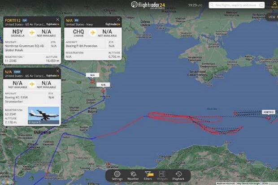Open the Widgets tool

click(x=162, y=176)
